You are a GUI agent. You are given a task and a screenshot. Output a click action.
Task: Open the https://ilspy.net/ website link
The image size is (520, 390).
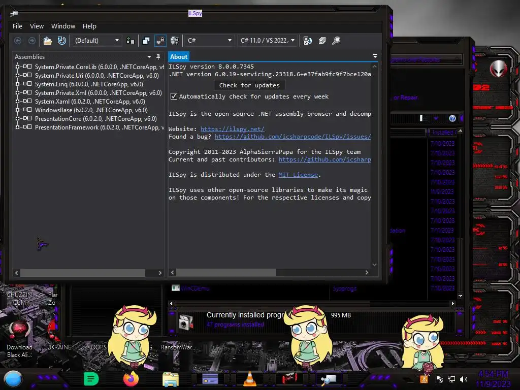[232, 129]
